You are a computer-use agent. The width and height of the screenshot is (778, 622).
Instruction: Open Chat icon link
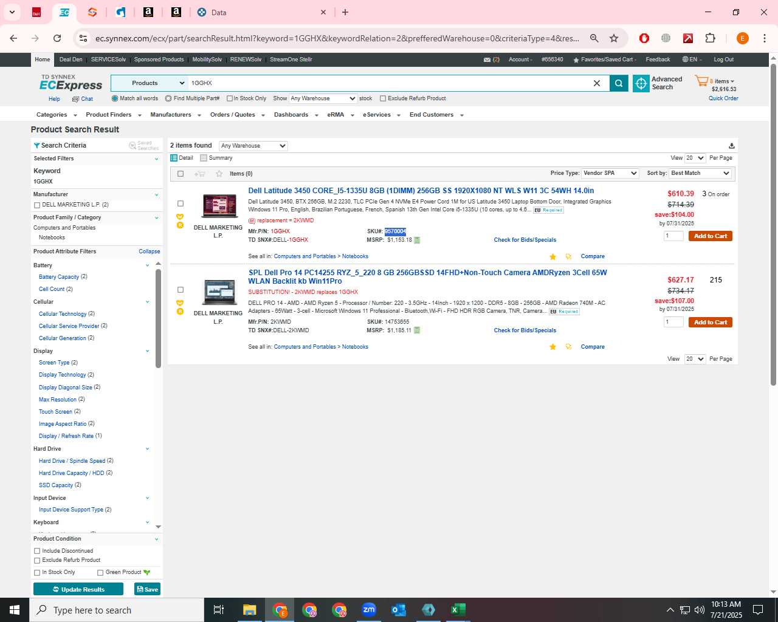coord(75,99)
